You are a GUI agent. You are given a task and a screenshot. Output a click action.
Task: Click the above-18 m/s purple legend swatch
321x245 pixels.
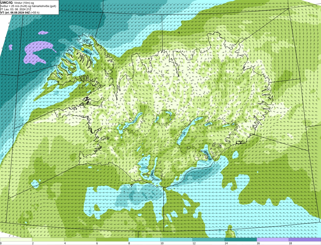pyautogui.click(x=305, y=239)
